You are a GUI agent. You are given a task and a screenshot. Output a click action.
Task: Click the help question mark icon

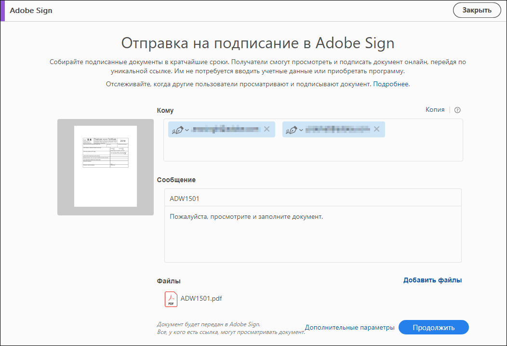[457, 110]
